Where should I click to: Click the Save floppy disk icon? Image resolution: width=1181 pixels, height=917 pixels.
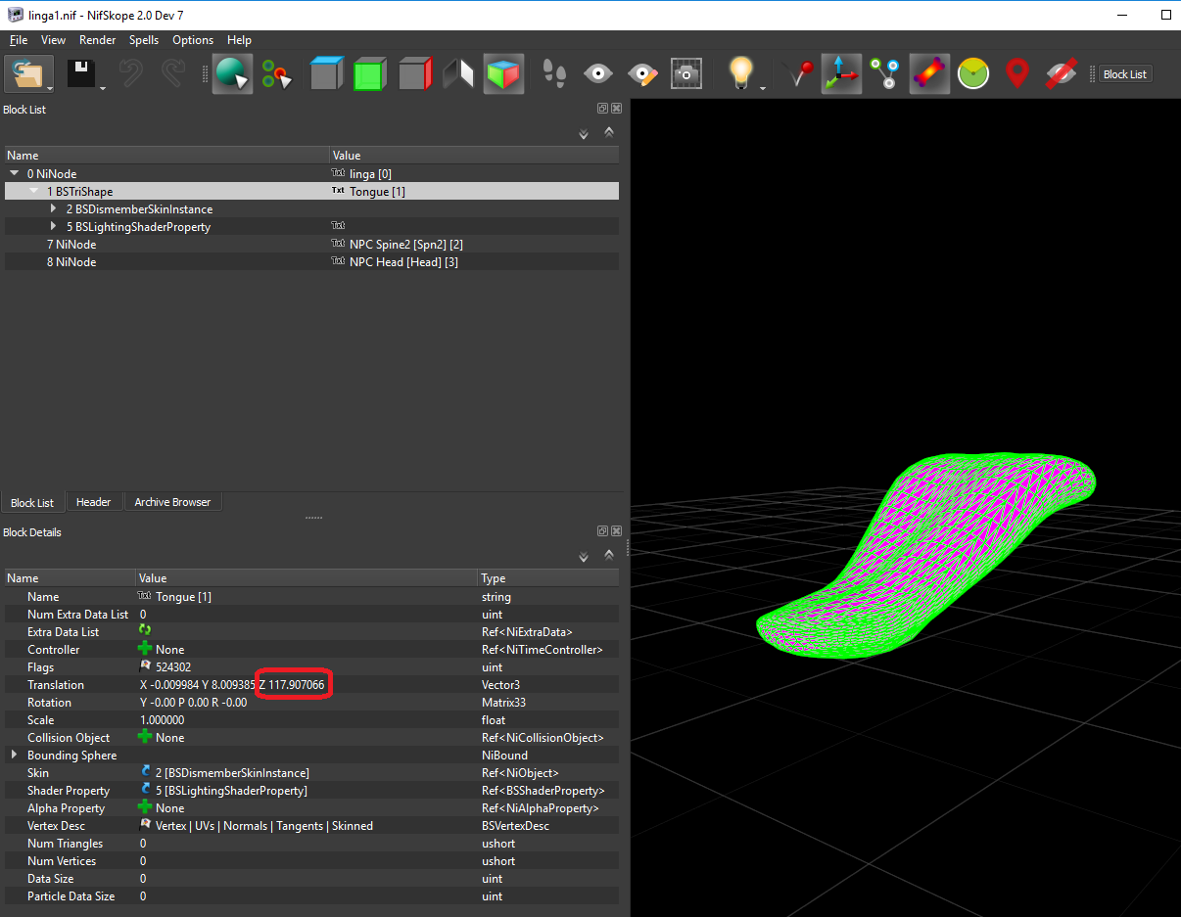[x=80, y=74]
